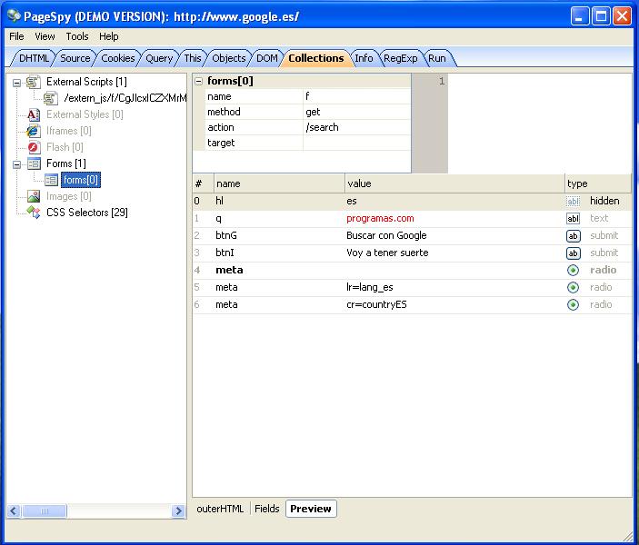639x545 pixels.
Task: Select the forms[0] tree item
Action: [81, 180]
